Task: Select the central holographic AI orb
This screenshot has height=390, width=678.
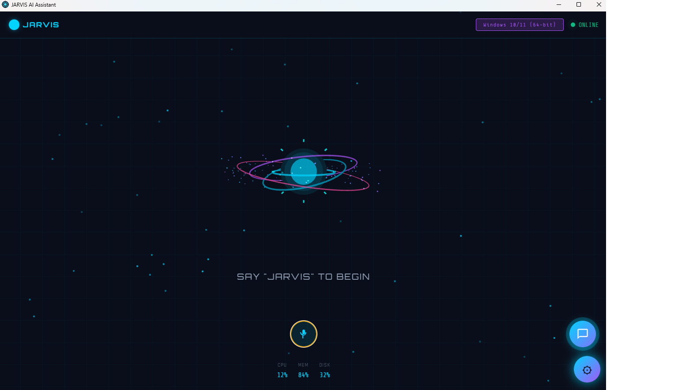Action: [303, 171]
